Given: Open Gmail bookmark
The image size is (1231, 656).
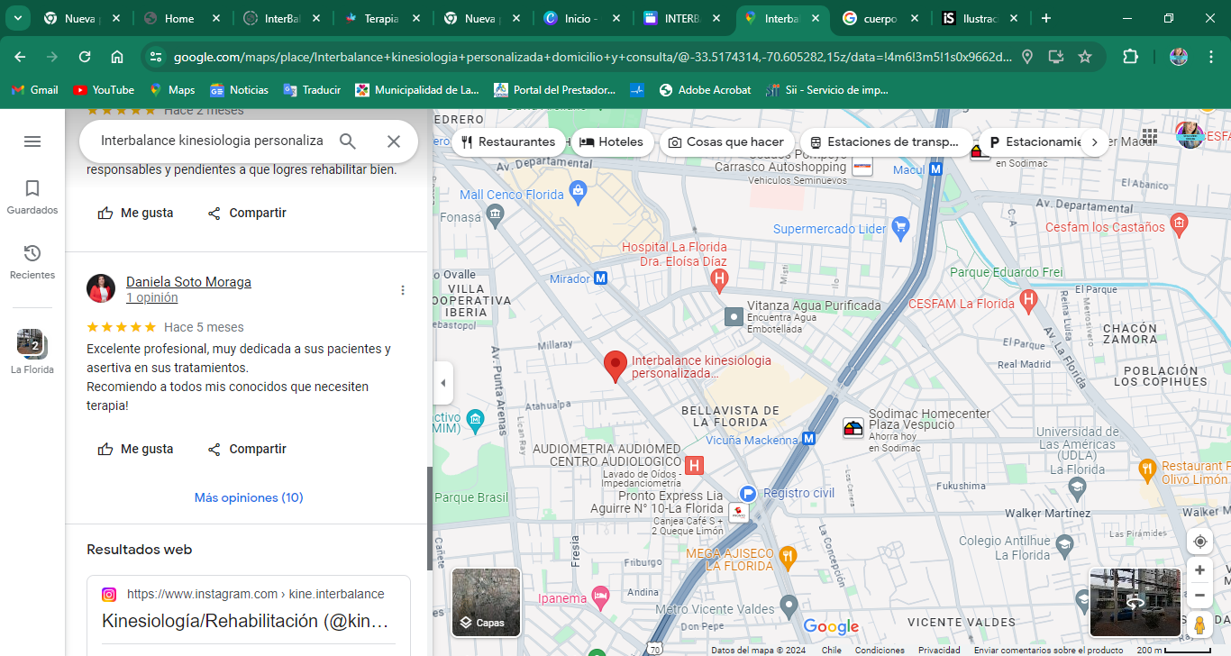Looking at the screenshot, I should point(34,90).
